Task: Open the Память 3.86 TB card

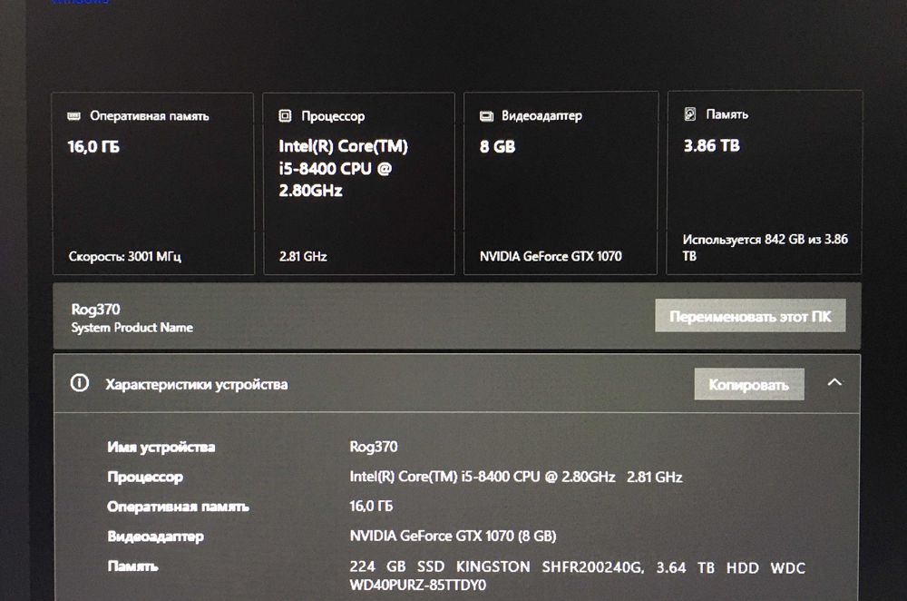Action: (x=764, y=182)
